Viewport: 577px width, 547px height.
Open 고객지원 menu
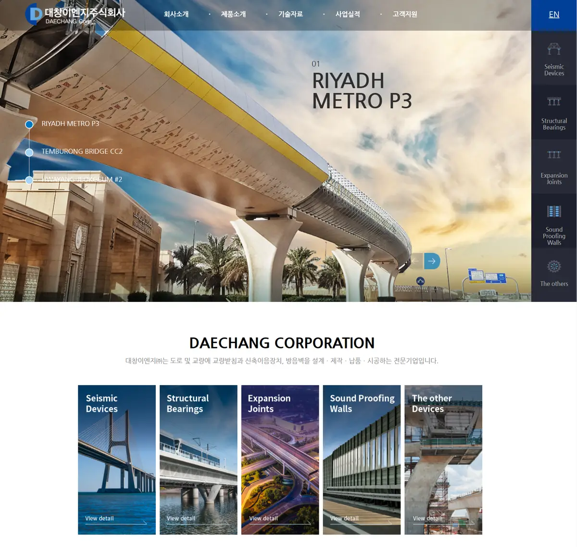tap(405, 14)
